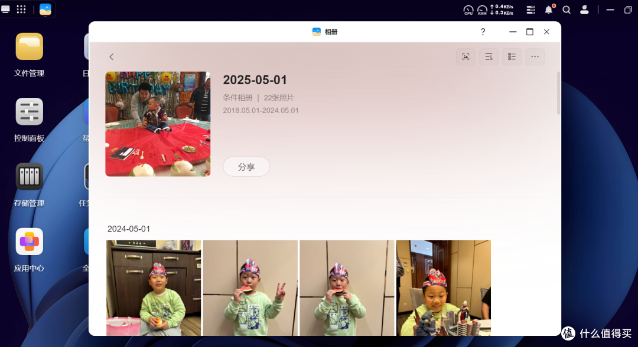The image size is (638, 347).
Task: Open the more options ellipsis menu
Action: [535, 57]
